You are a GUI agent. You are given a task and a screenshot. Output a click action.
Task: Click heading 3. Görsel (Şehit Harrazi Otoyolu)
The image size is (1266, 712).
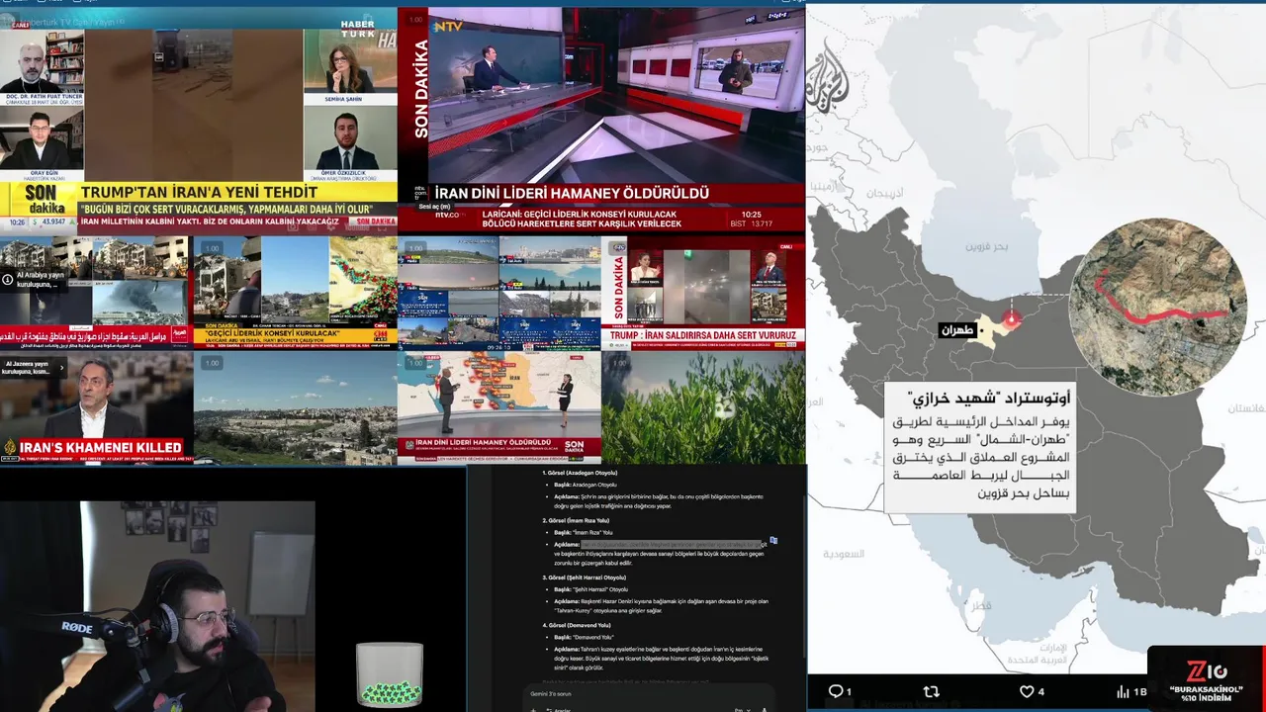(x=584, y=578)
